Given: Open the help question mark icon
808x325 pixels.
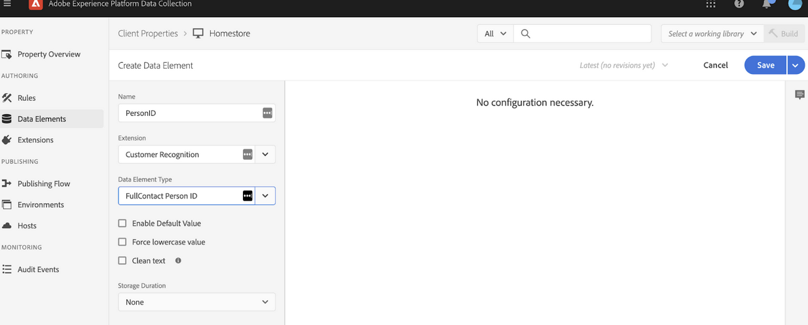Looking at the screenshot, I should pos(739,4).
